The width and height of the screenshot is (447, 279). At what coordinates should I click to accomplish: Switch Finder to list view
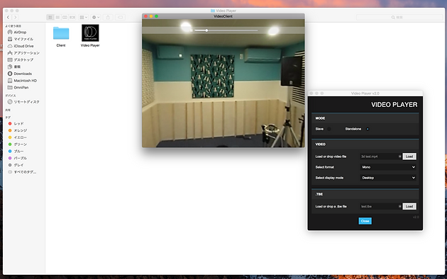pos(57,17)
